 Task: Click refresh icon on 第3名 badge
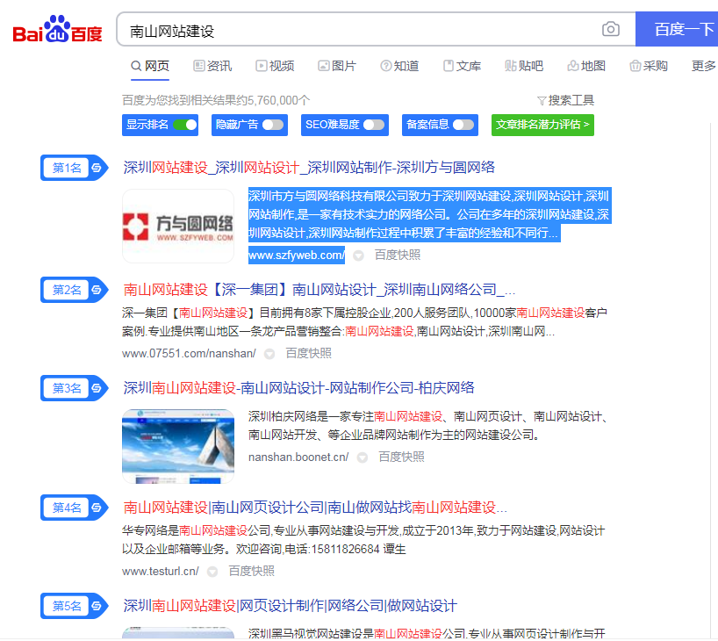pos(97,388)
